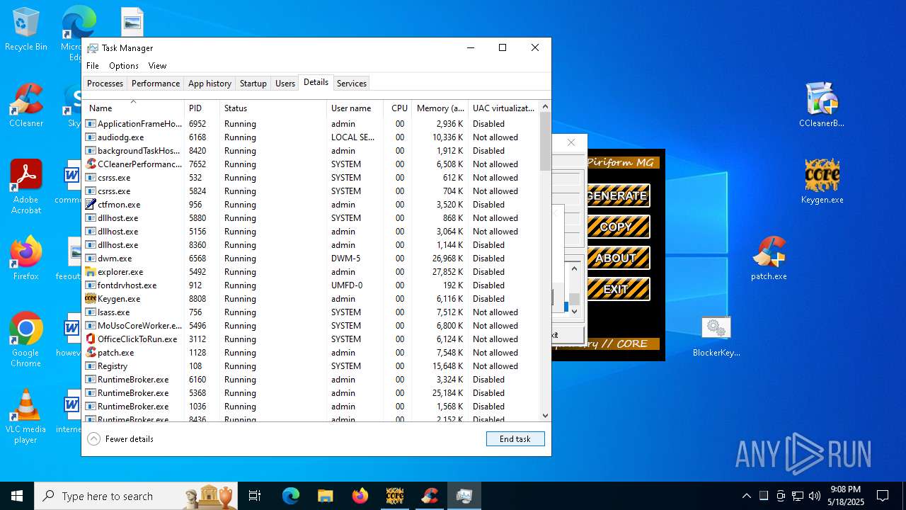Click Microsoft Edge taskbar icon
The image size is (906, 510).
pyautogui.click(x=291, y=496)
